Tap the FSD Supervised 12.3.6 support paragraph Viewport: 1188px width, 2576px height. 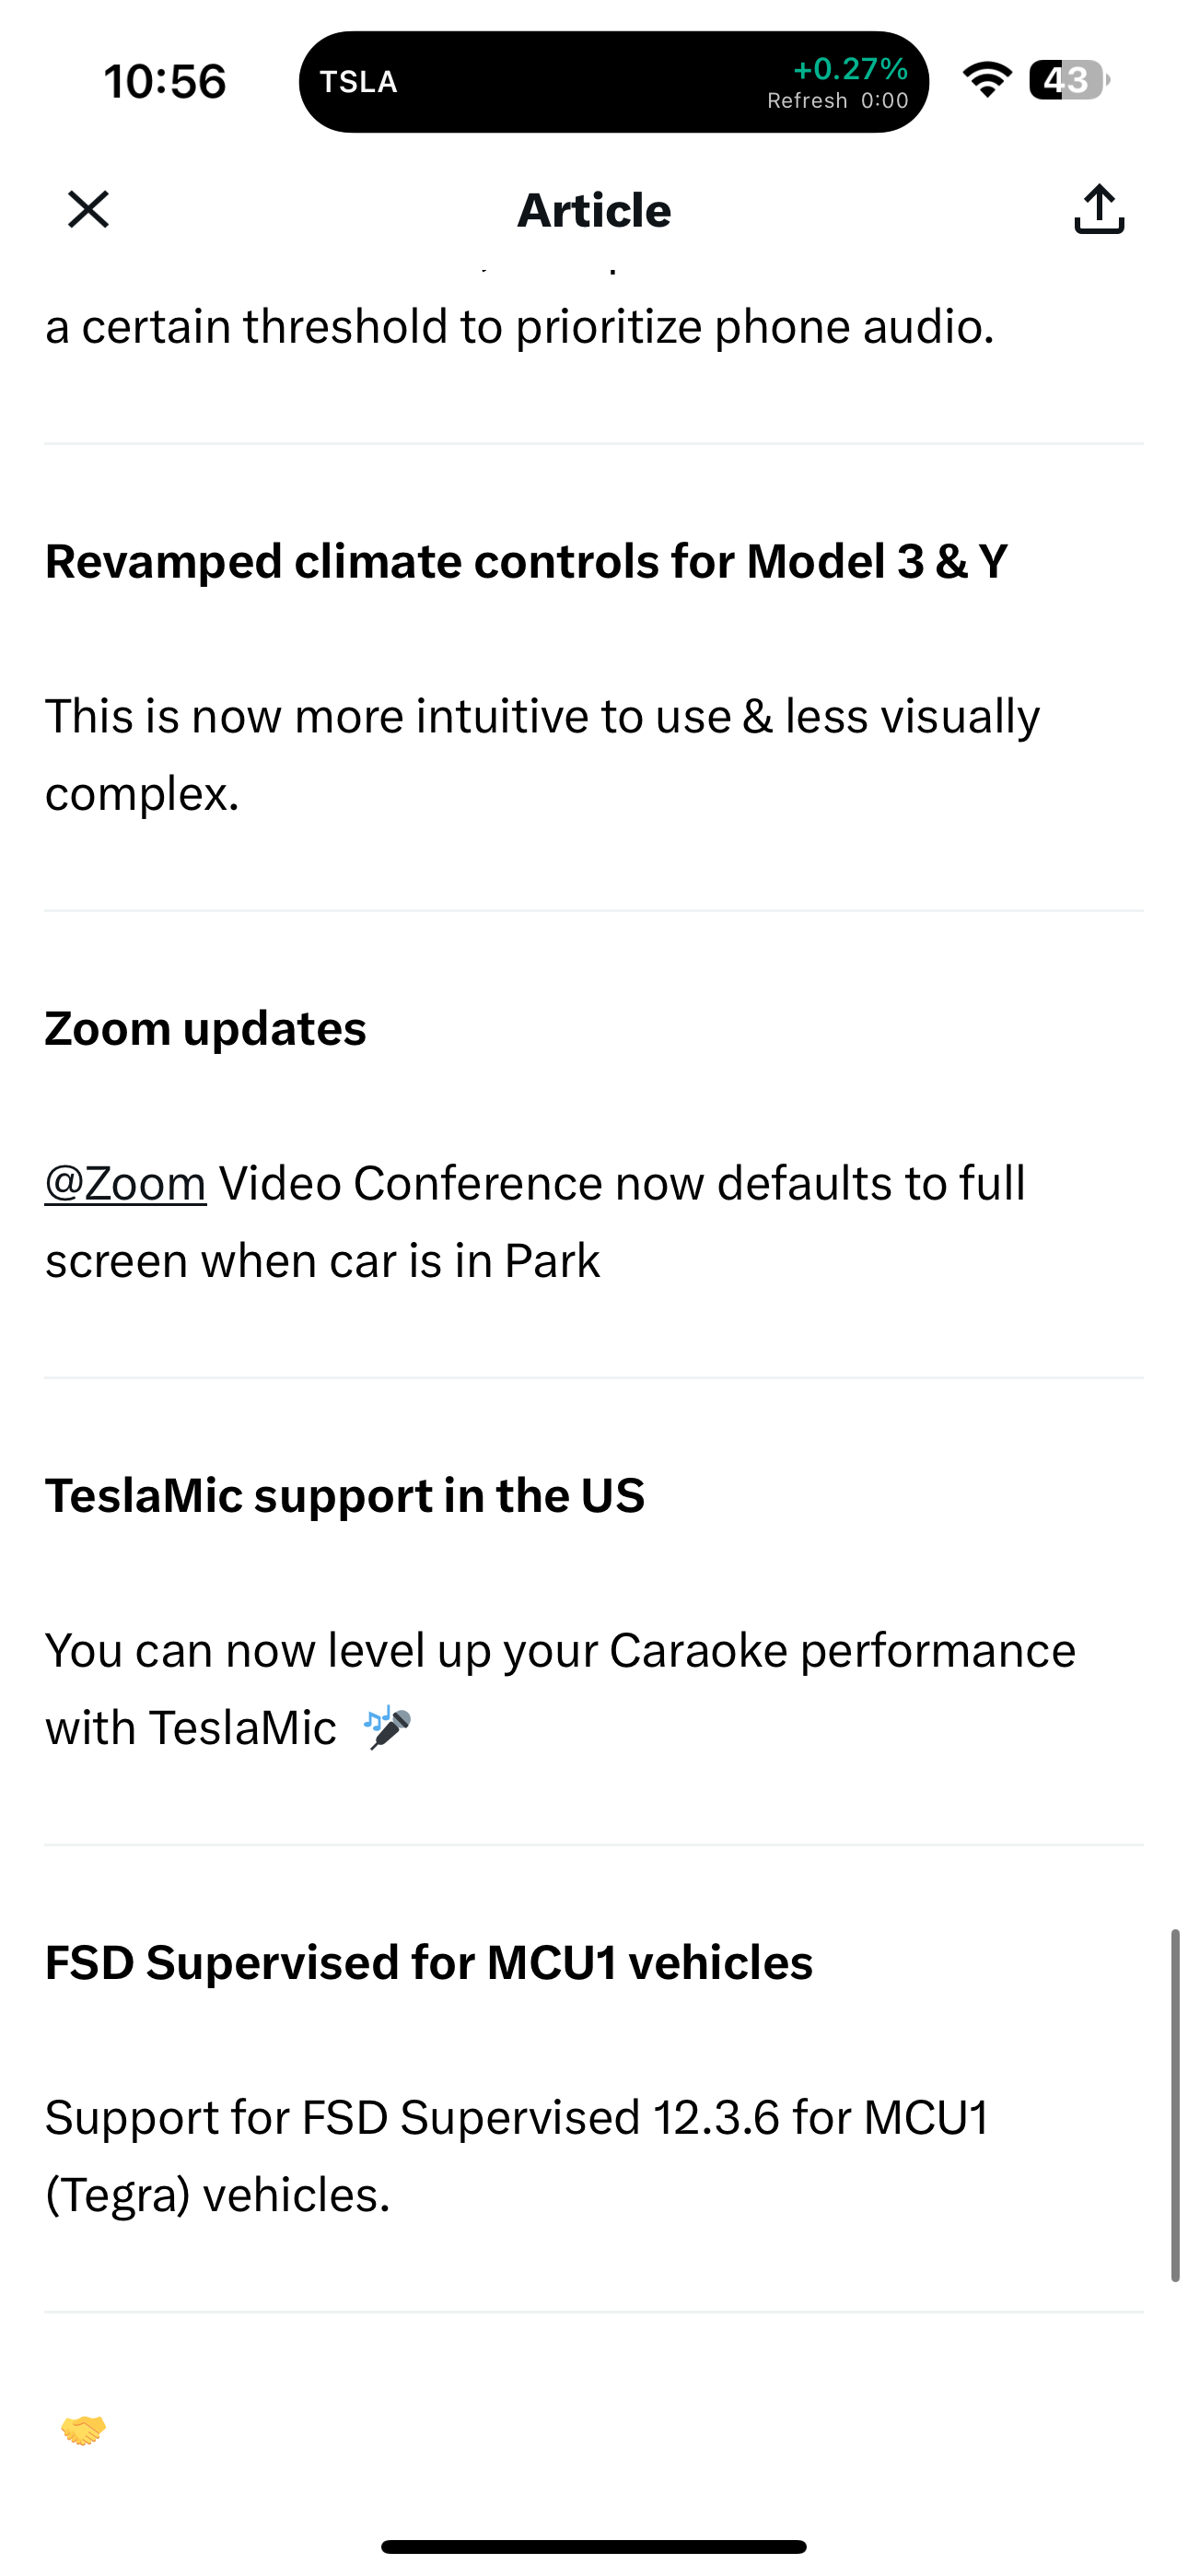click(x=517, y=2156)
